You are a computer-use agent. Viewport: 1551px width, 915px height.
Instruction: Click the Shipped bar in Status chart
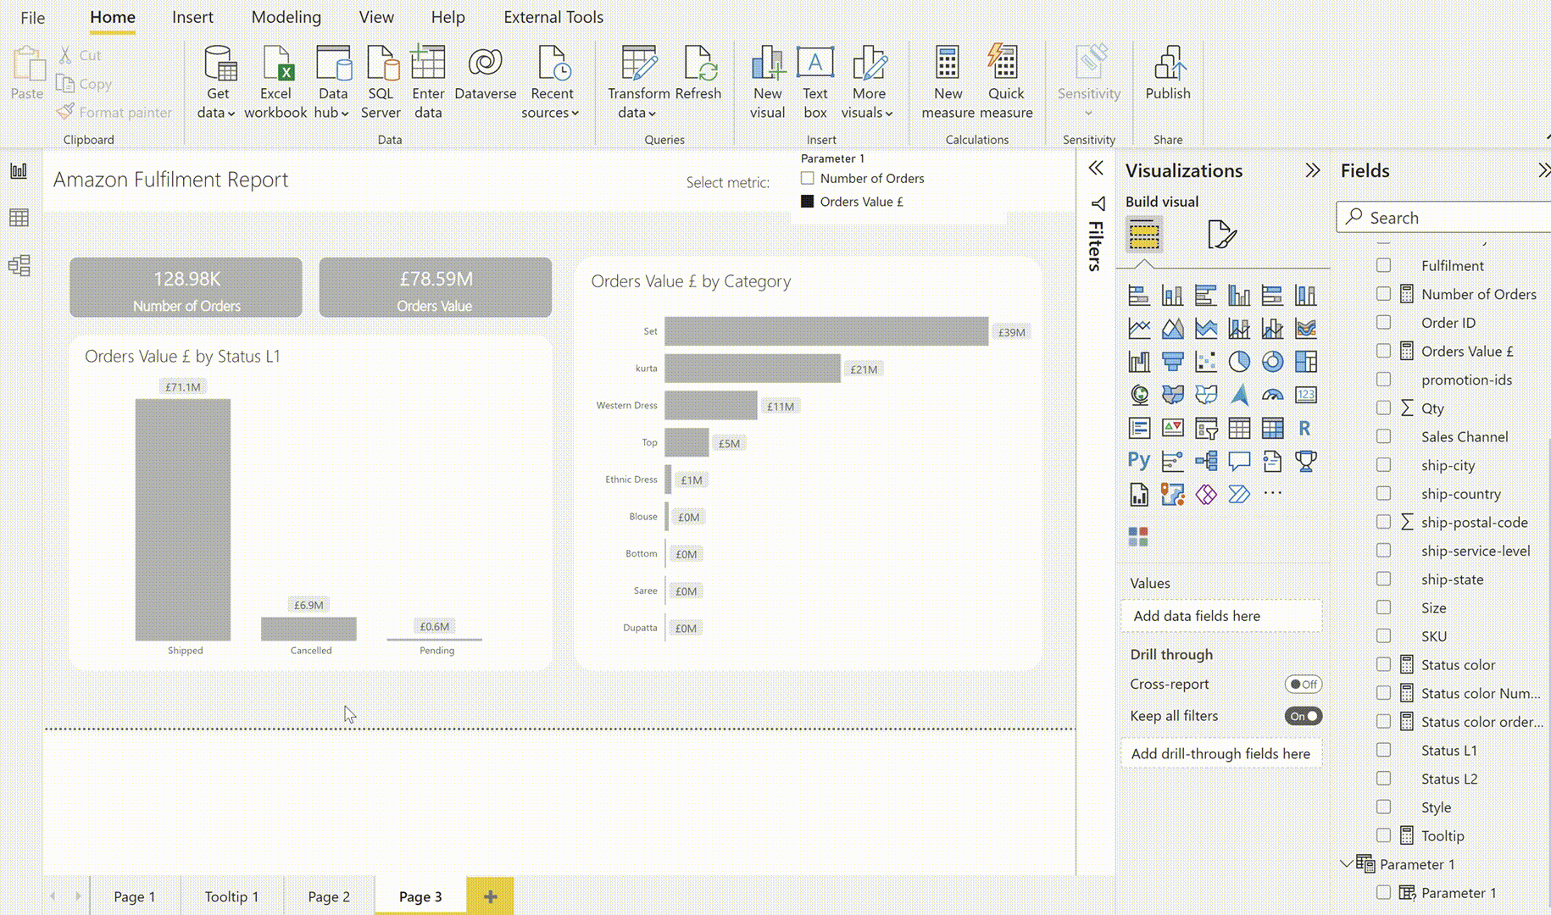[x=183, y=519]
